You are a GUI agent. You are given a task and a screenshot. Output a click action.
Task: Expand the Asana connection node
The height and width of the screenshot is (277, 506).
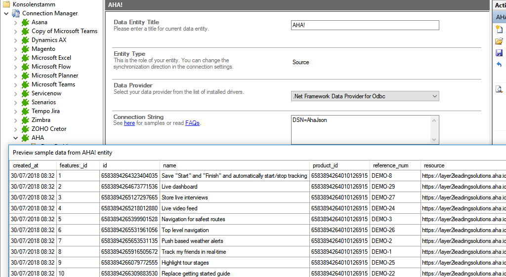pyautogui.click(x=15, y=22)
